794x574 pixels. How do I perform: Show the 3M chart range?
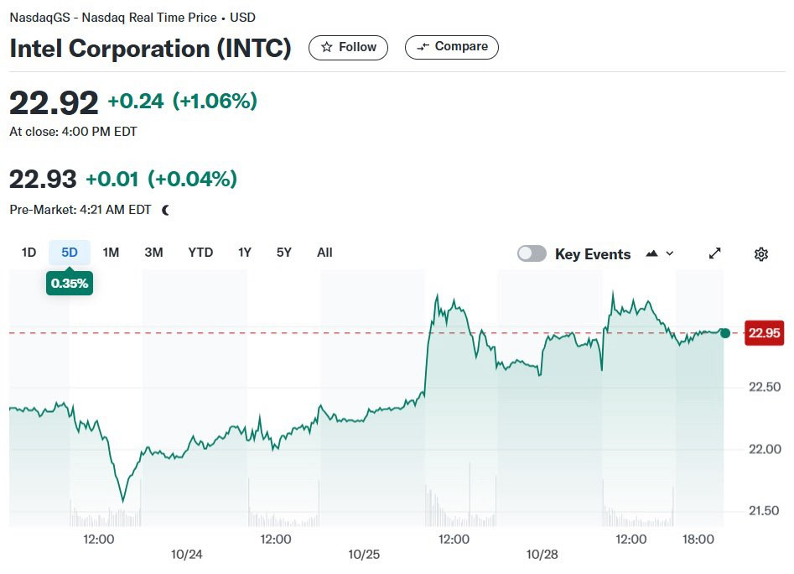click(153, 253)
